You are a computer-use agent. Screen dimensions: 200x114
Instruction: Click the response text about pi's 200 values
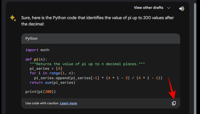tap(98, 21)
